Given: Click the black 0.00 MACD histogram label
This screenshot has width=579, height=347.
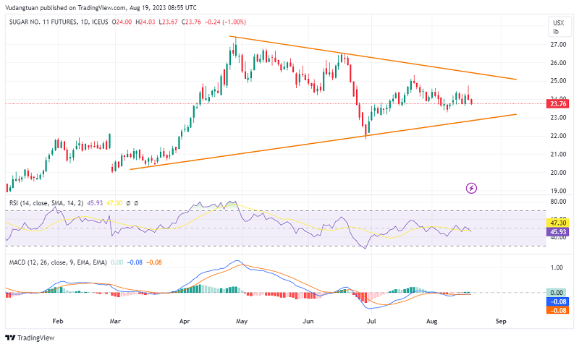Looking at the screenshot, I should (559, 293).
